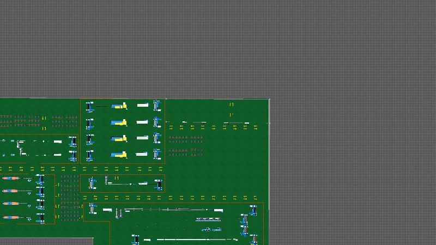Select the blue machine at left of small middle enclosure
This screenshot has width=436, height=245.
(92, 182)
